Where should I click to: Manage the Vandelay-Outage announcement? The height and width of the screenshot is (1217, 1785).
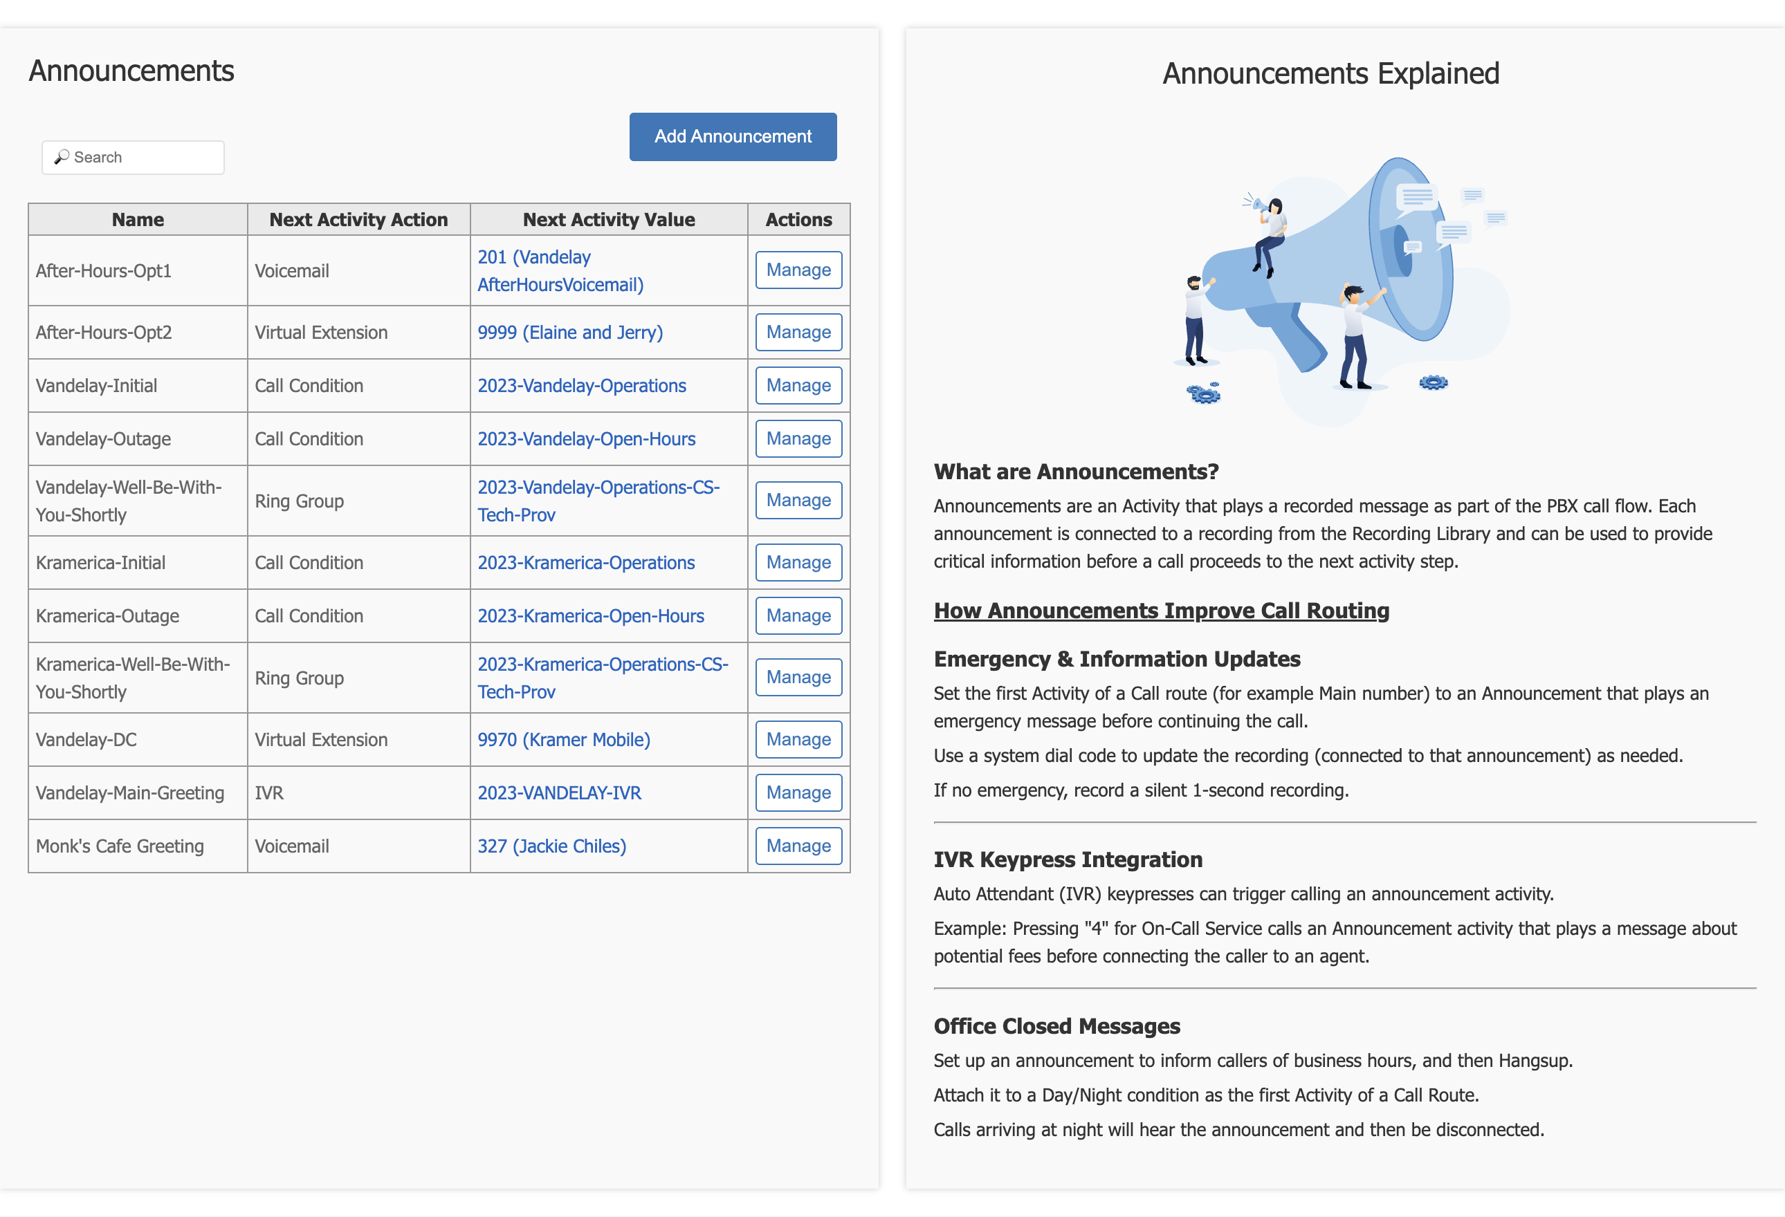tap(798, 438)
